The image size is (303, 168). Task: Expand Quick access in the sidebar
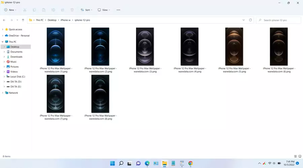[2, 29]
